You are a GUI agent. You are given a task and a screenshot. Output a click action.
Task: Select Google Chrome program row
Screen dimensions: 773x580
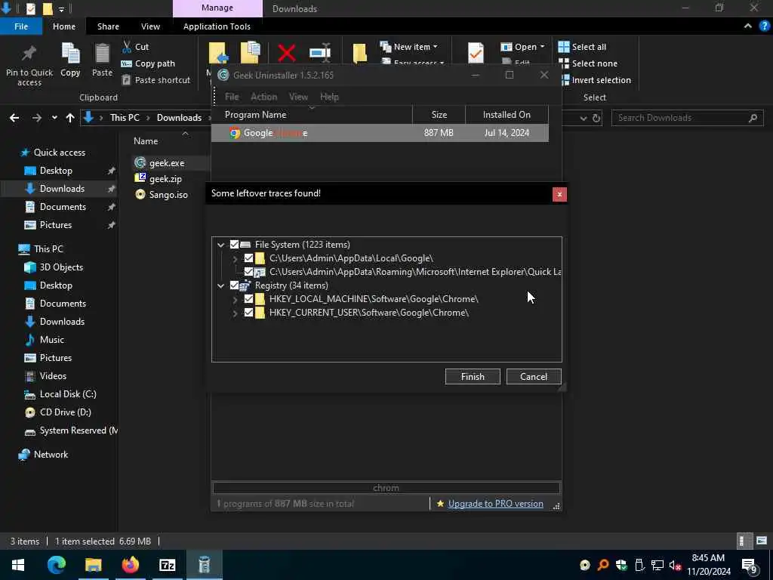pyautogui.click(x=380, y=133)
